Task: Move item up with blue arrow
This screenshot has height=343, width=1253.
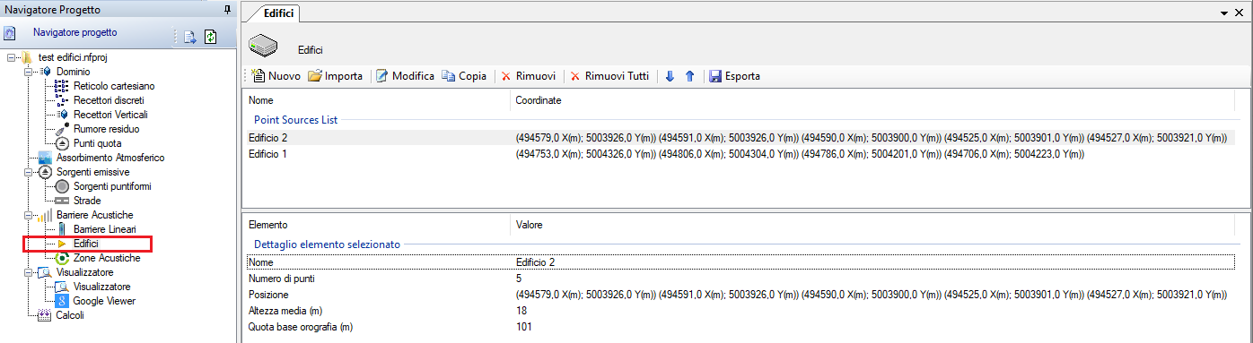Action: 689,76
